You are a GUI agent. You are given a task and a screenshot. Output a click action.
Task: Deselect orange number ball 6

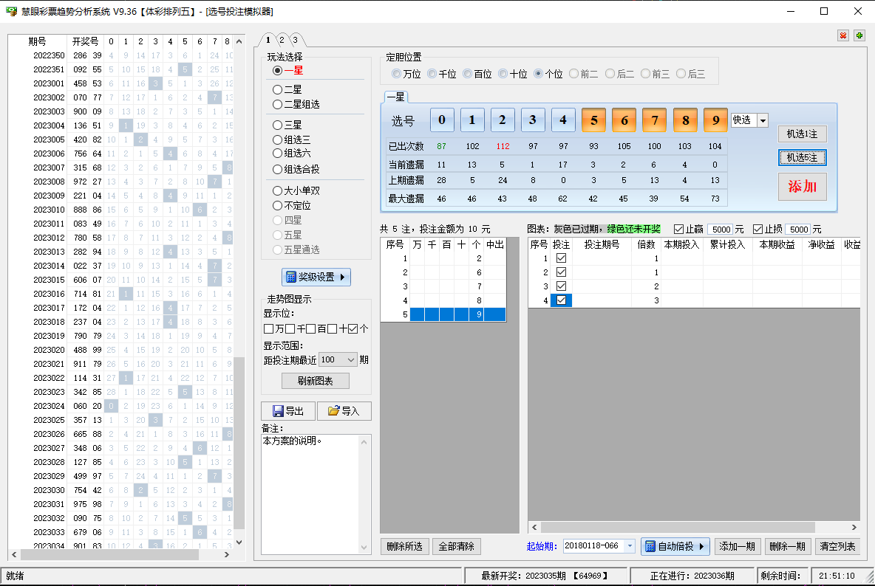point(624,120)
